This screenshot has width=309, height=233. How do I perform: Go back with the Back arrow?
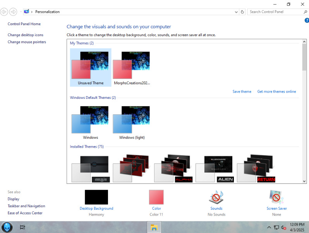[x=4, y=12]
